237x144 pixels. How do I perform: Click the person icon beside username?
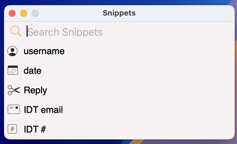(x=12, y=51)
